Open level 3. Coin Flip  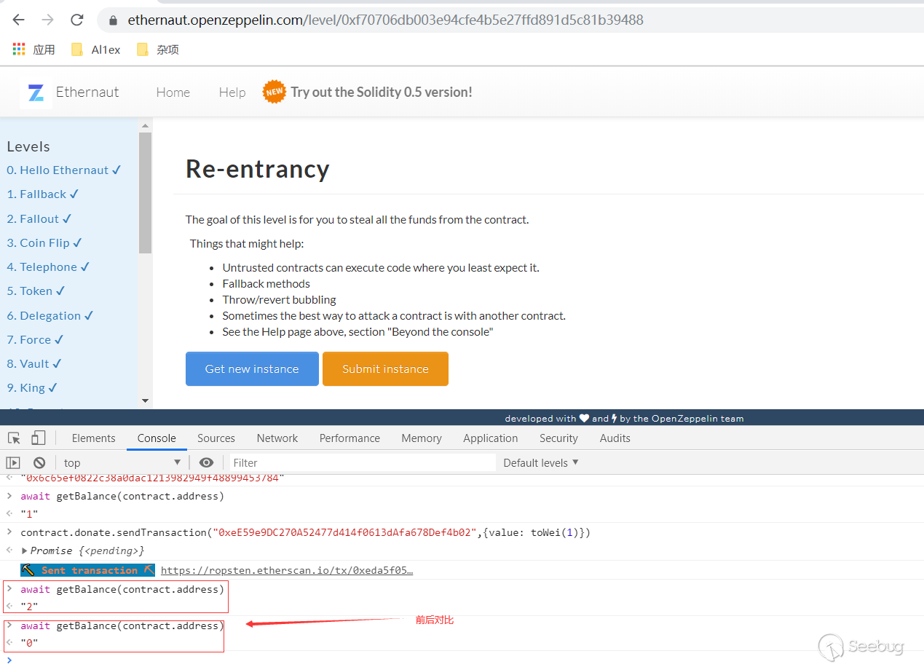tap(44, 242)
